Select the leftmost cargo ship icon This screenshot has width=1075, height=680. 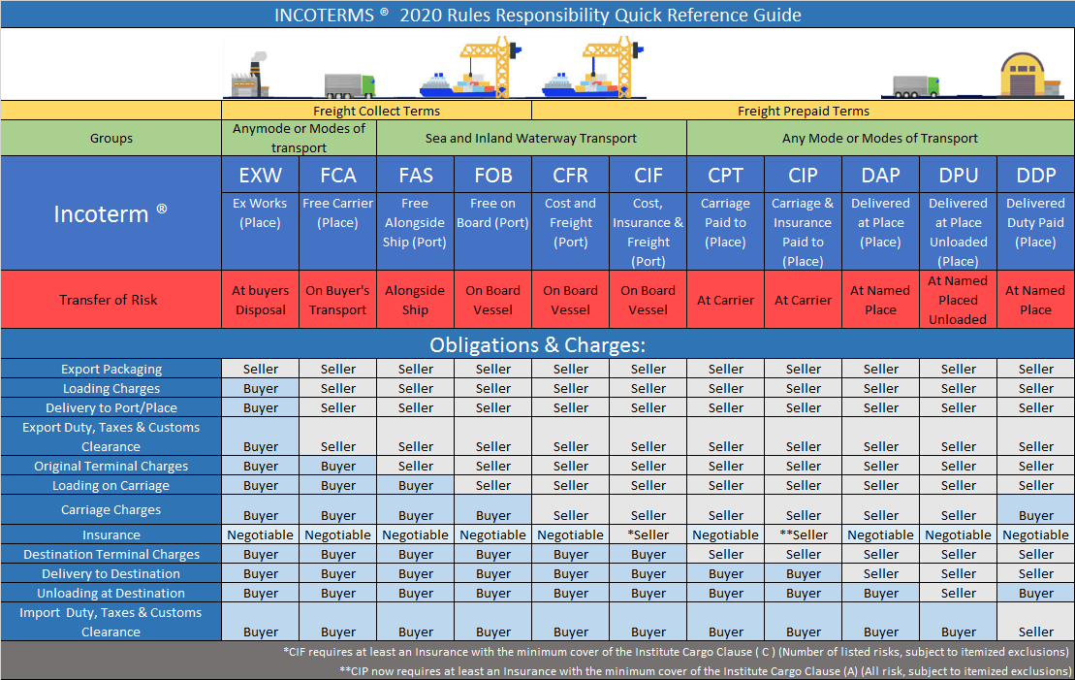[447, 83]
